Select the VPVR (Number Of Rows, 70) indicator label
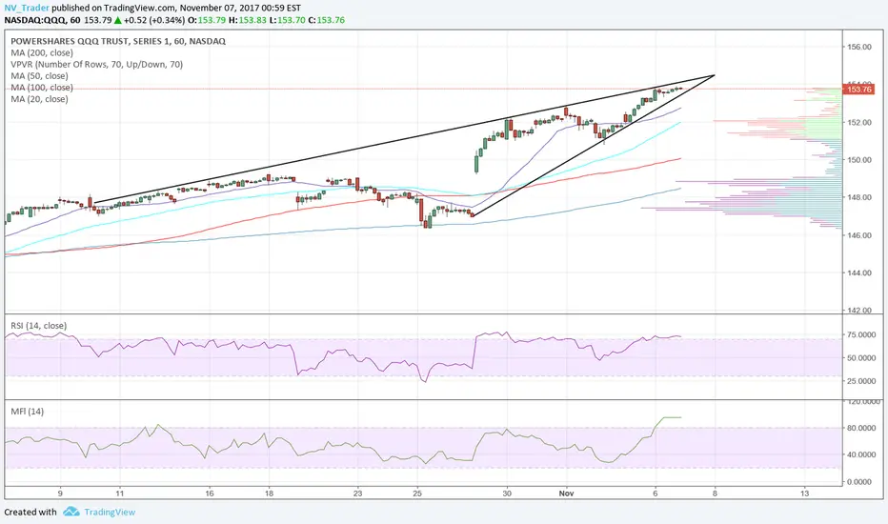Screen dimensions: 888x524 [x=97, y=64]
